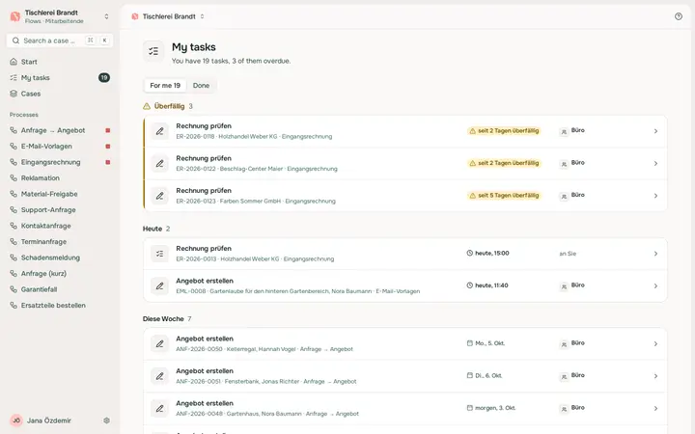695x434 pixels.
Task: Click the an Sie assignee label
Action: pyautogui.click(x=568, y=254)
